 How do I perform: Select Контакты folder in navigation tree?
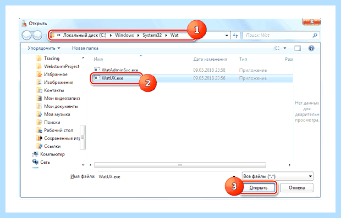(54, 90)
